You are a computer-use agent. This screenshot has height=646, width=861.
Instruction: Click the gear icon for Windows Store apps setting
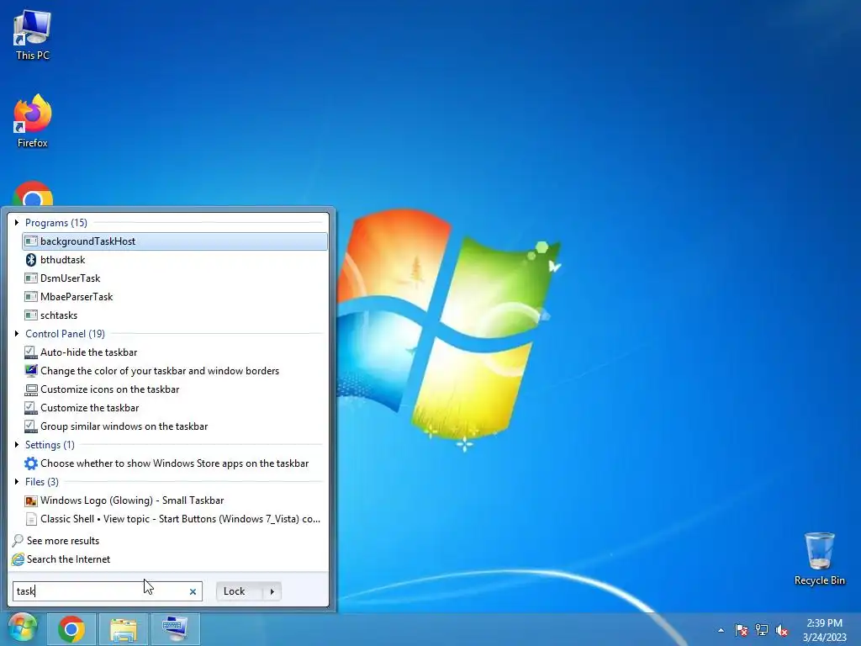pos(31,463)
